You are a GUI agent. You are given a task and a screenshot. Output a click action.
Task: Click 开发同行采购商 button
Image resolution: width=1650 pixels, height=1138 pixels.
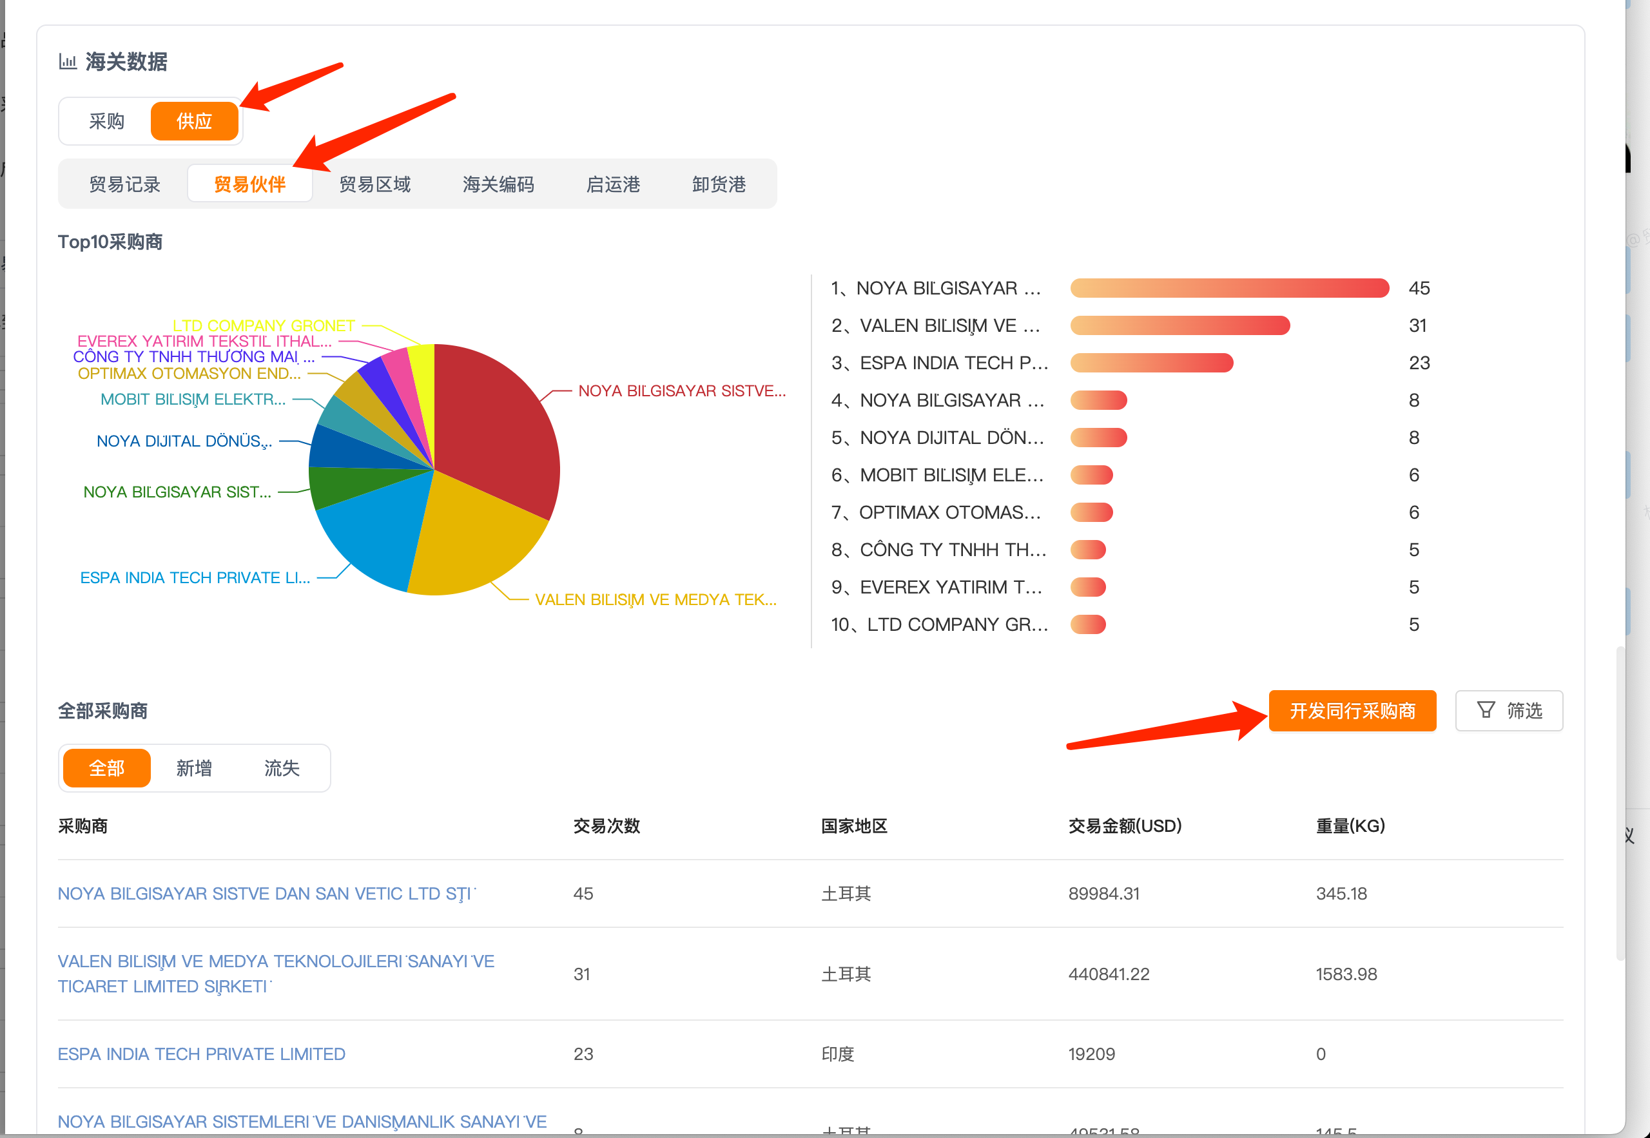pos(1353,710)
